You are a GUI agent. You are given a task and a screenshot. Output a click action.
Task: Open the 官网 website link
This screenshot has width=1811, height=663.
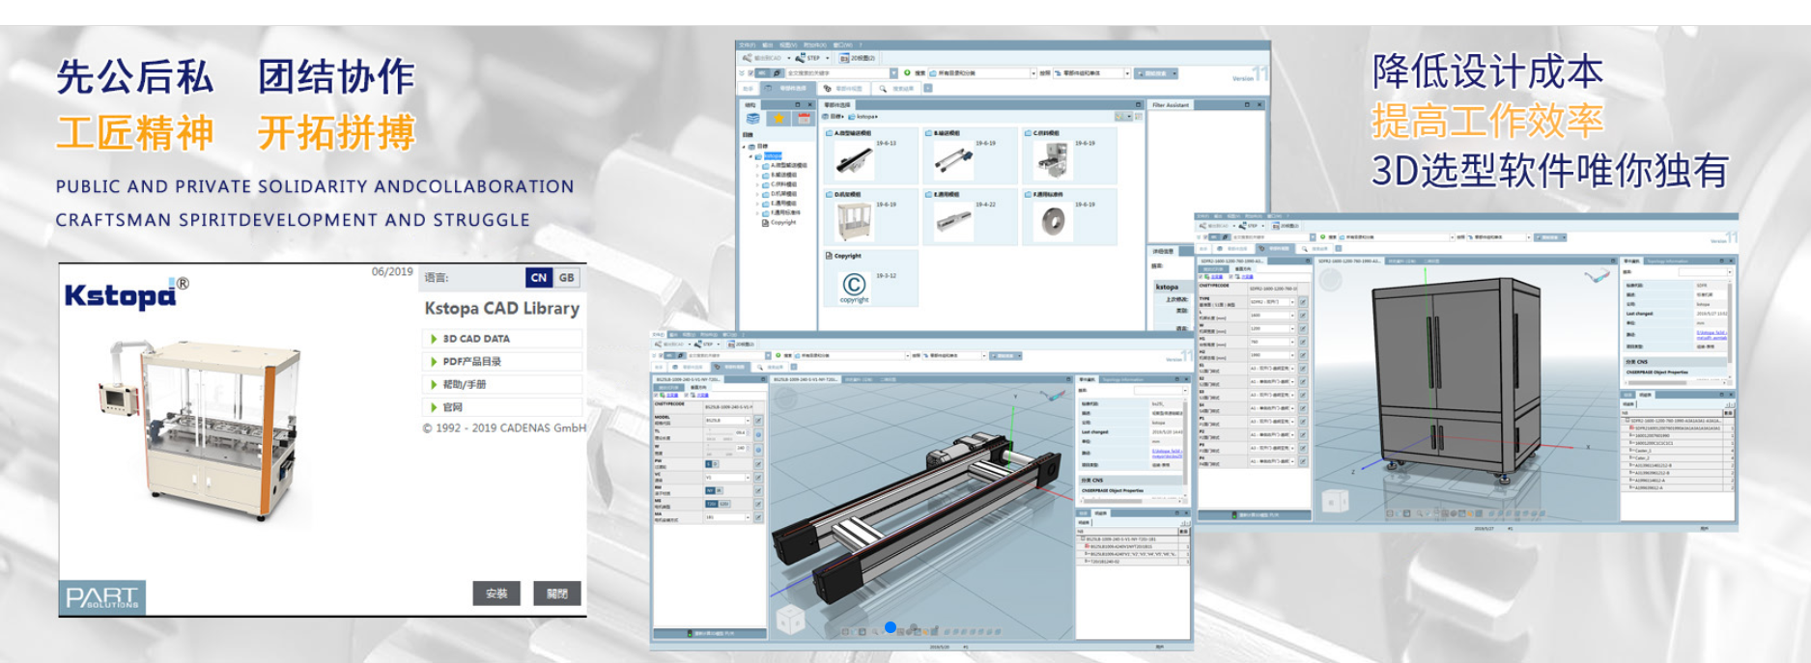point(452,407)
